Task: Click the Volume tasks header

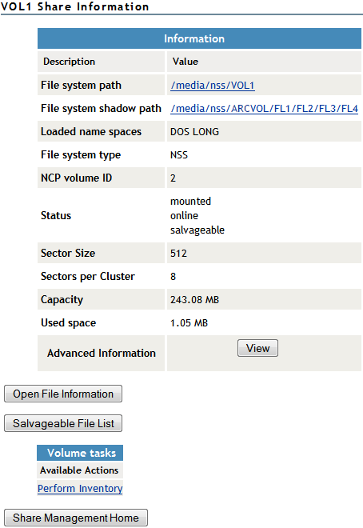Action: coord(80,453)
